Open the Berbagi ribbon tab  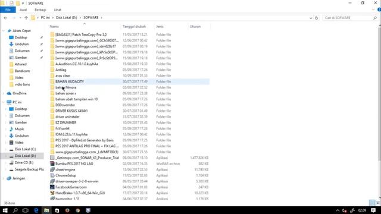[x=40, y=10]
